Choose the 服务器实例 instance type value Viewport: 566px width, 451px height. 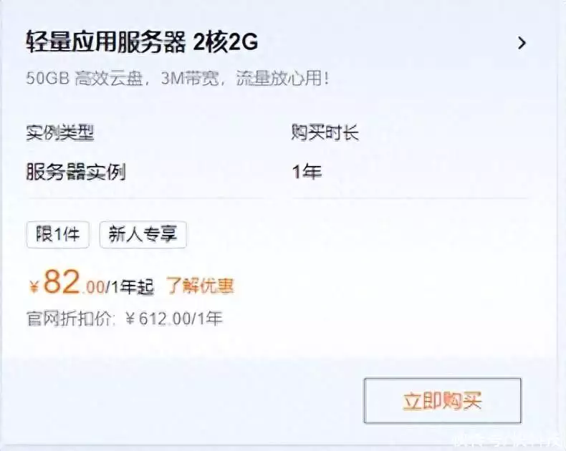pyautogui.click(x=76, y=172)
